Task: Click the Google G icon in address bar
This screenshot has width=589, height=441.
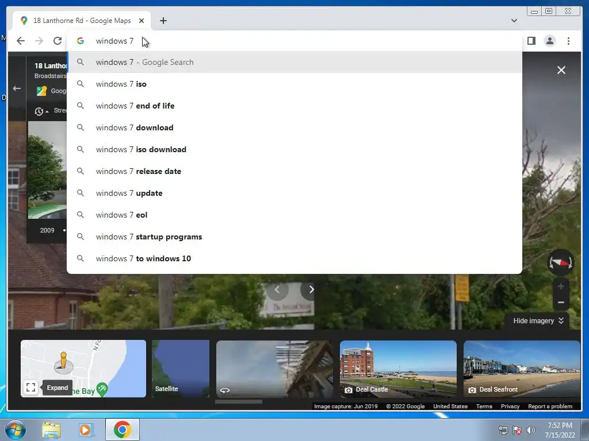Action: coord(81,41)
